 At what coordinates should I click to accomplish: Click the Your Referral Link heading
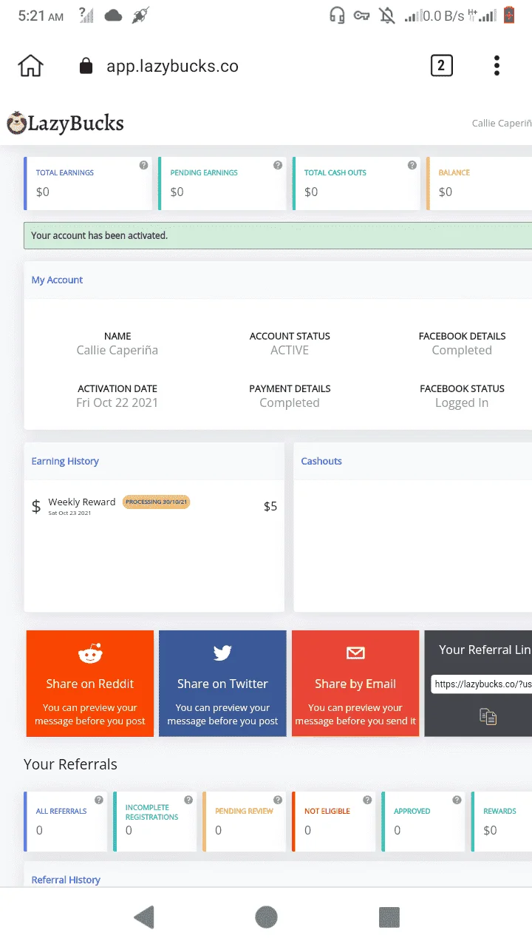pos(485,650)
